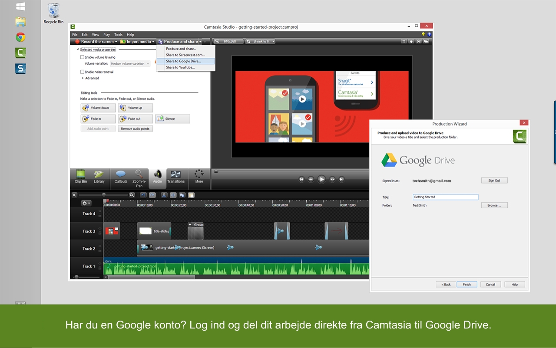Collapse Selected media properties section
Viewport: 556px width, 348px height.
(x=78, y=49)
